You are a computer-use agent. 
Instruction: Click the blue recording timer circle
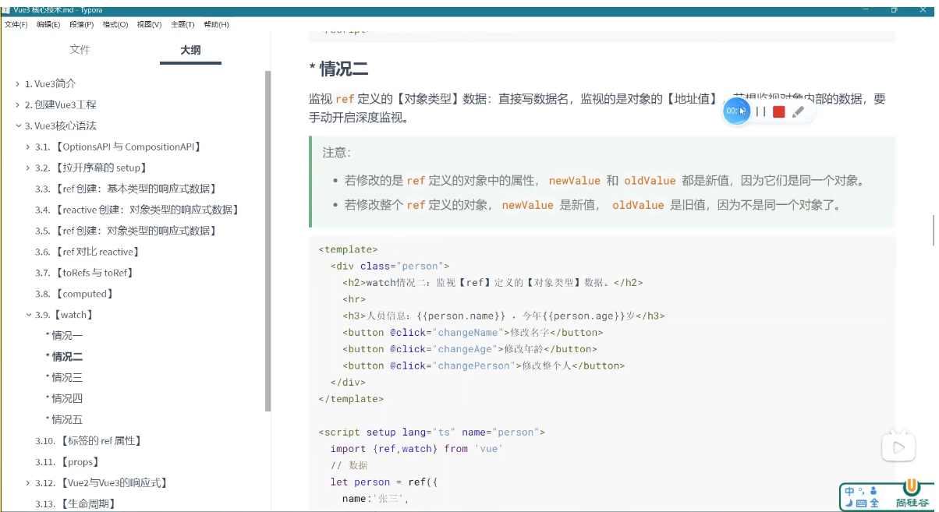click(737, 111)
